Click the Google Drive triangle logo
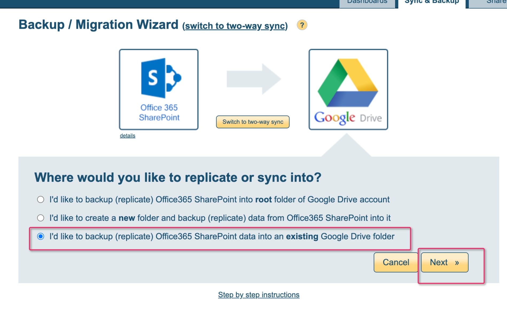 [348, 83]
